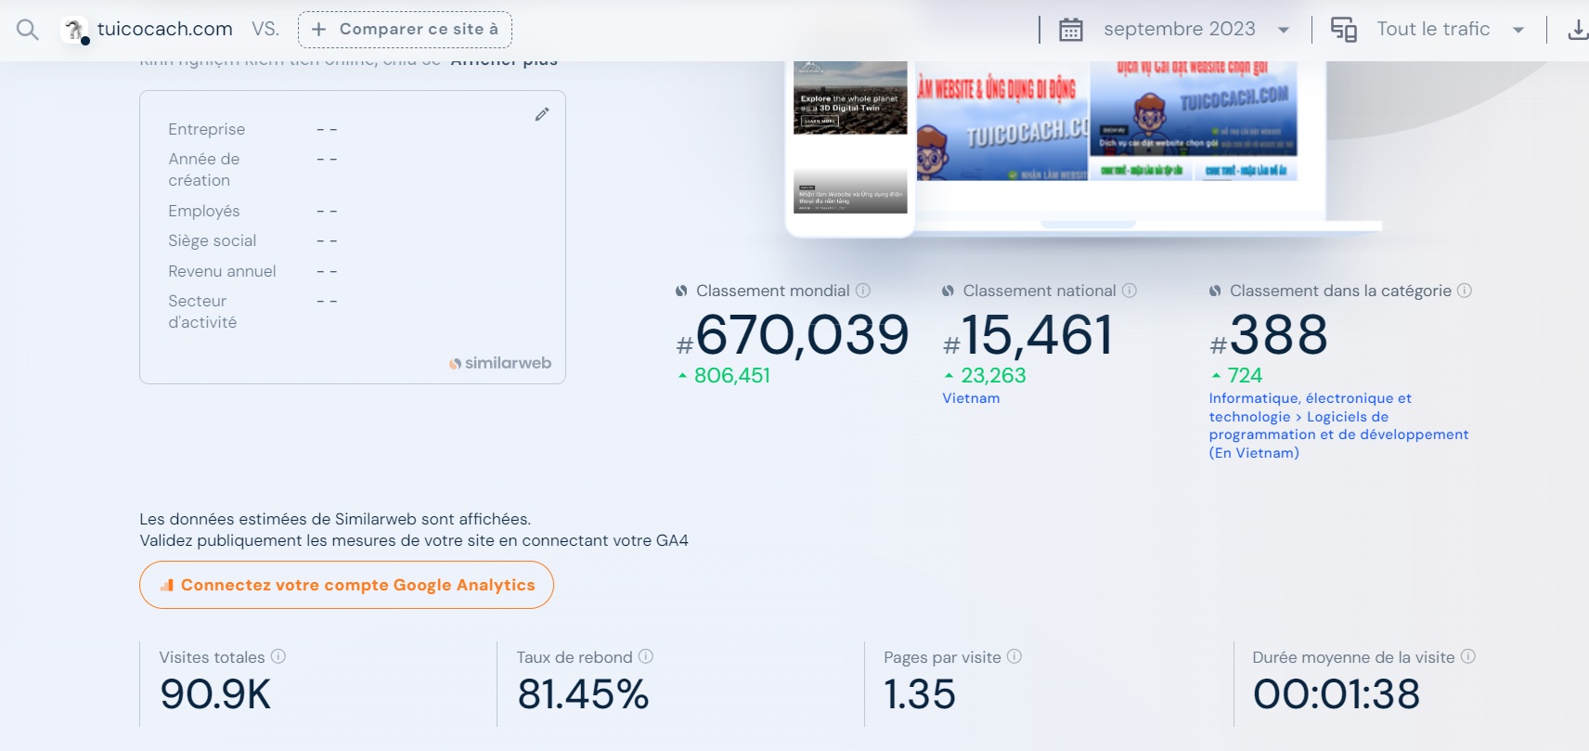1589x751 pixels.
Task: Open info tooltip for Classement mondial
Action: pos(863,291)
